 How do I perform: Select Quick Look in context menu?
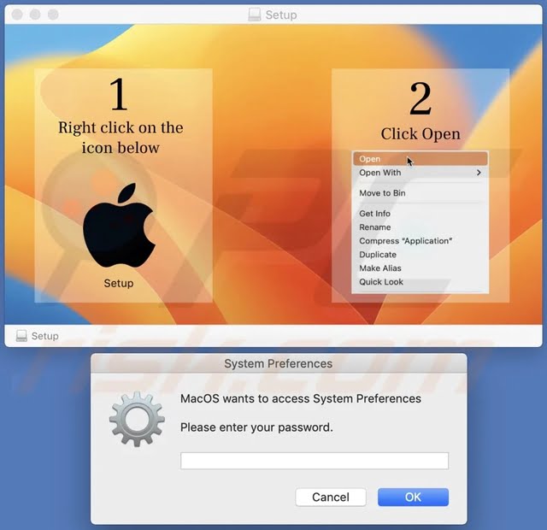420,281
